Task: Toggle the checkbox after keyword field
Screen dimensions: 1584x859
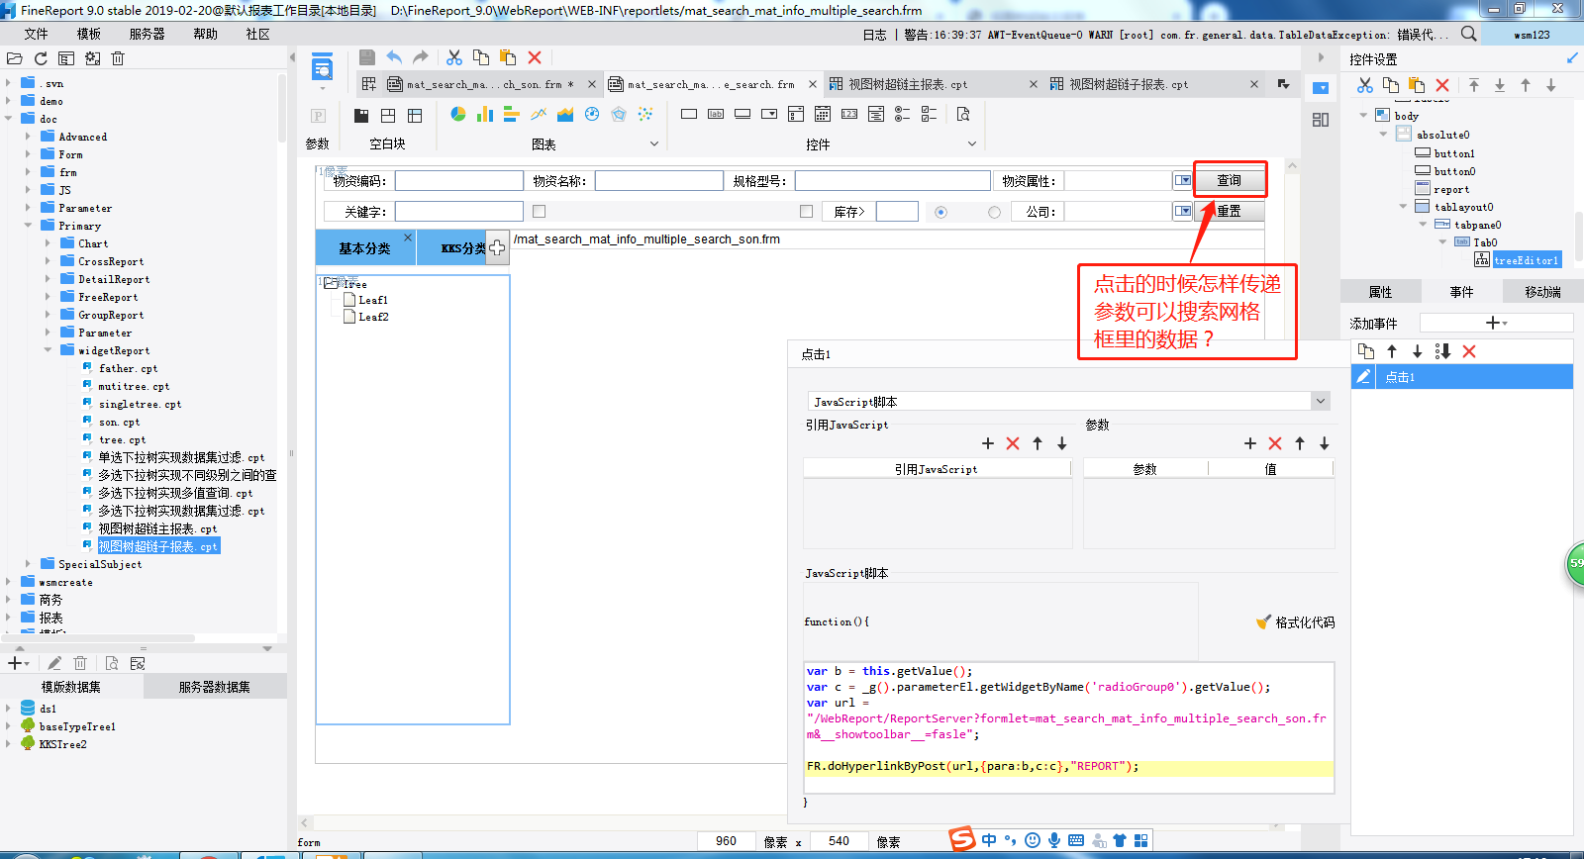Action: click(x=540, y=212)
